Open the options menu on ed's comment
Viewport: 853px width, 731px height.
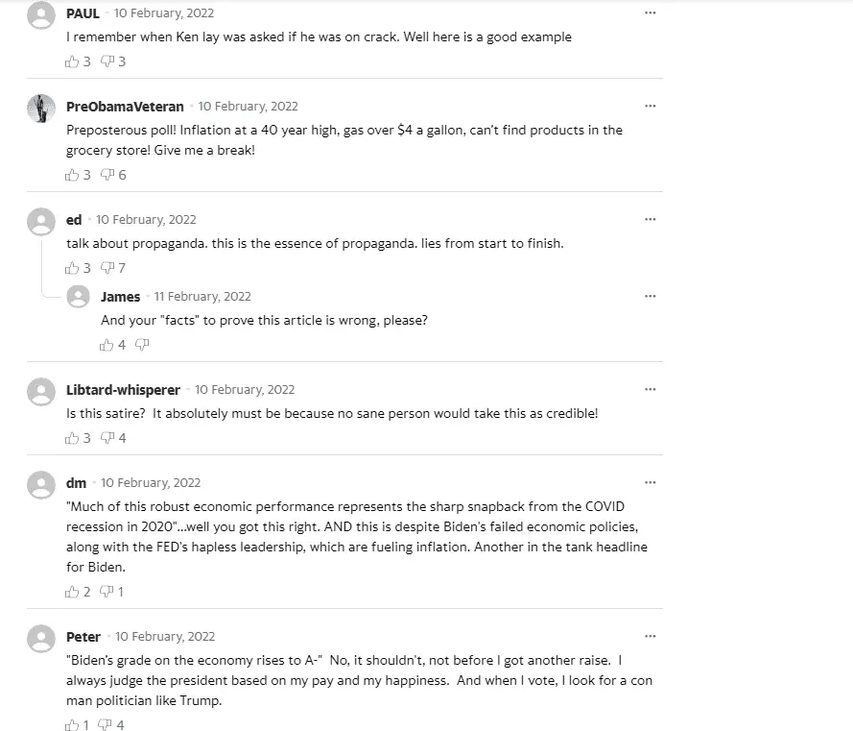click(x=651, y=219)
